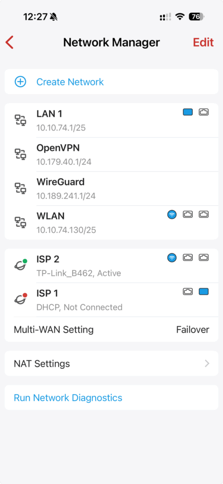Open ISP 1 DHCP Not Connected row
This screenshot has width=223, height=484.
click(111, 300)
